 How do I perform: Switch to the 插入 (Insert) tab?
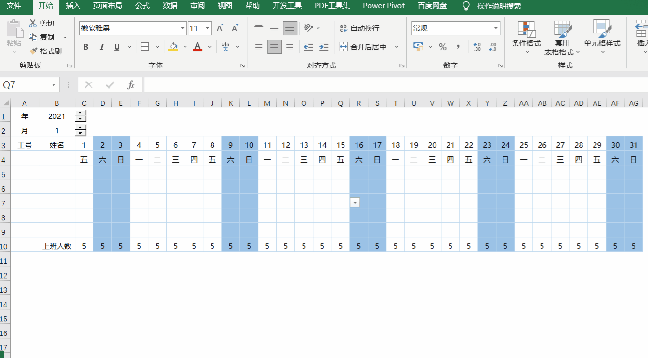tap(73, 6)
